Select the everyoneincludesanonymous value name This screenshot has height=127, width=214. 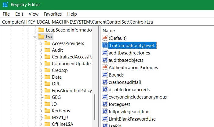(x=138, y=97)
